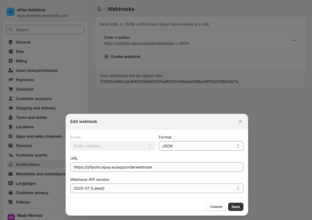The height and width of the screenshot is (220, 312).
Task: Go to Shipping and delivery settings
Action: coord(36,108)
